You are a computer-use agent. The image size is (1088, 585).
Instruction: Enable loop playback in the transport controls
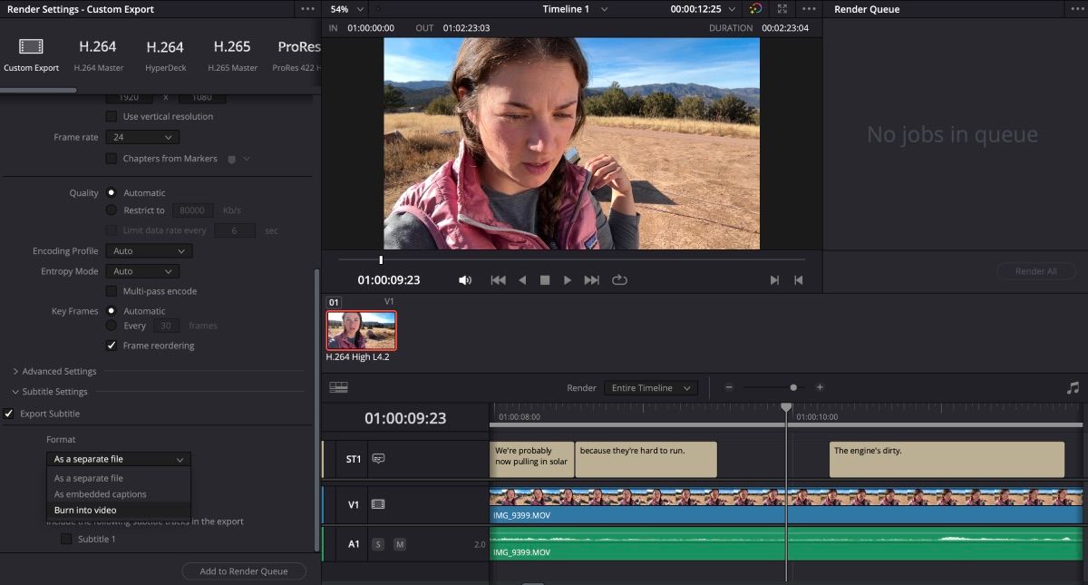[x=620, y=279]
